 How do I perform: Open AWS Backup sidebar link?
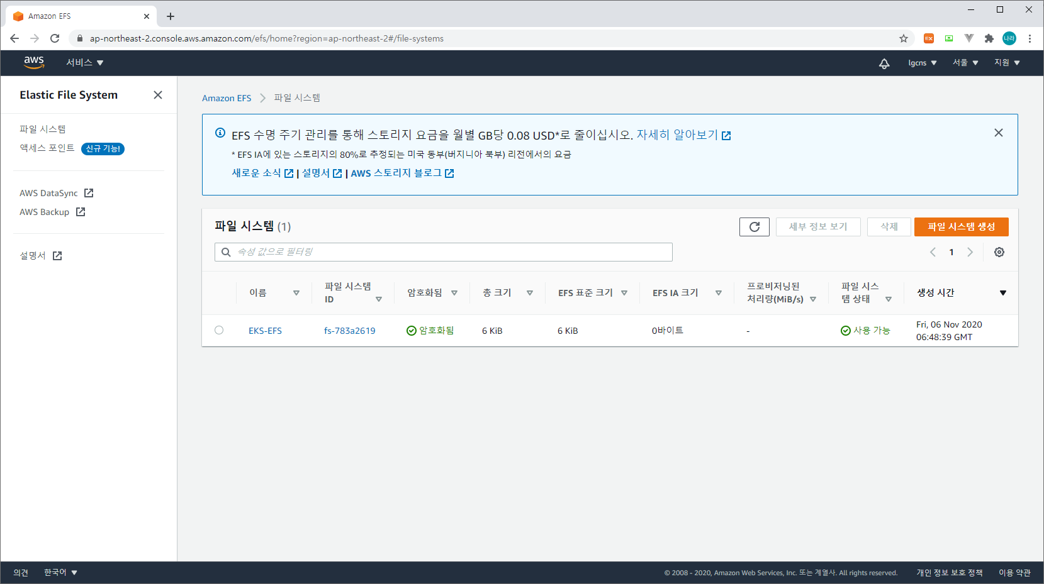pos(52,212)
